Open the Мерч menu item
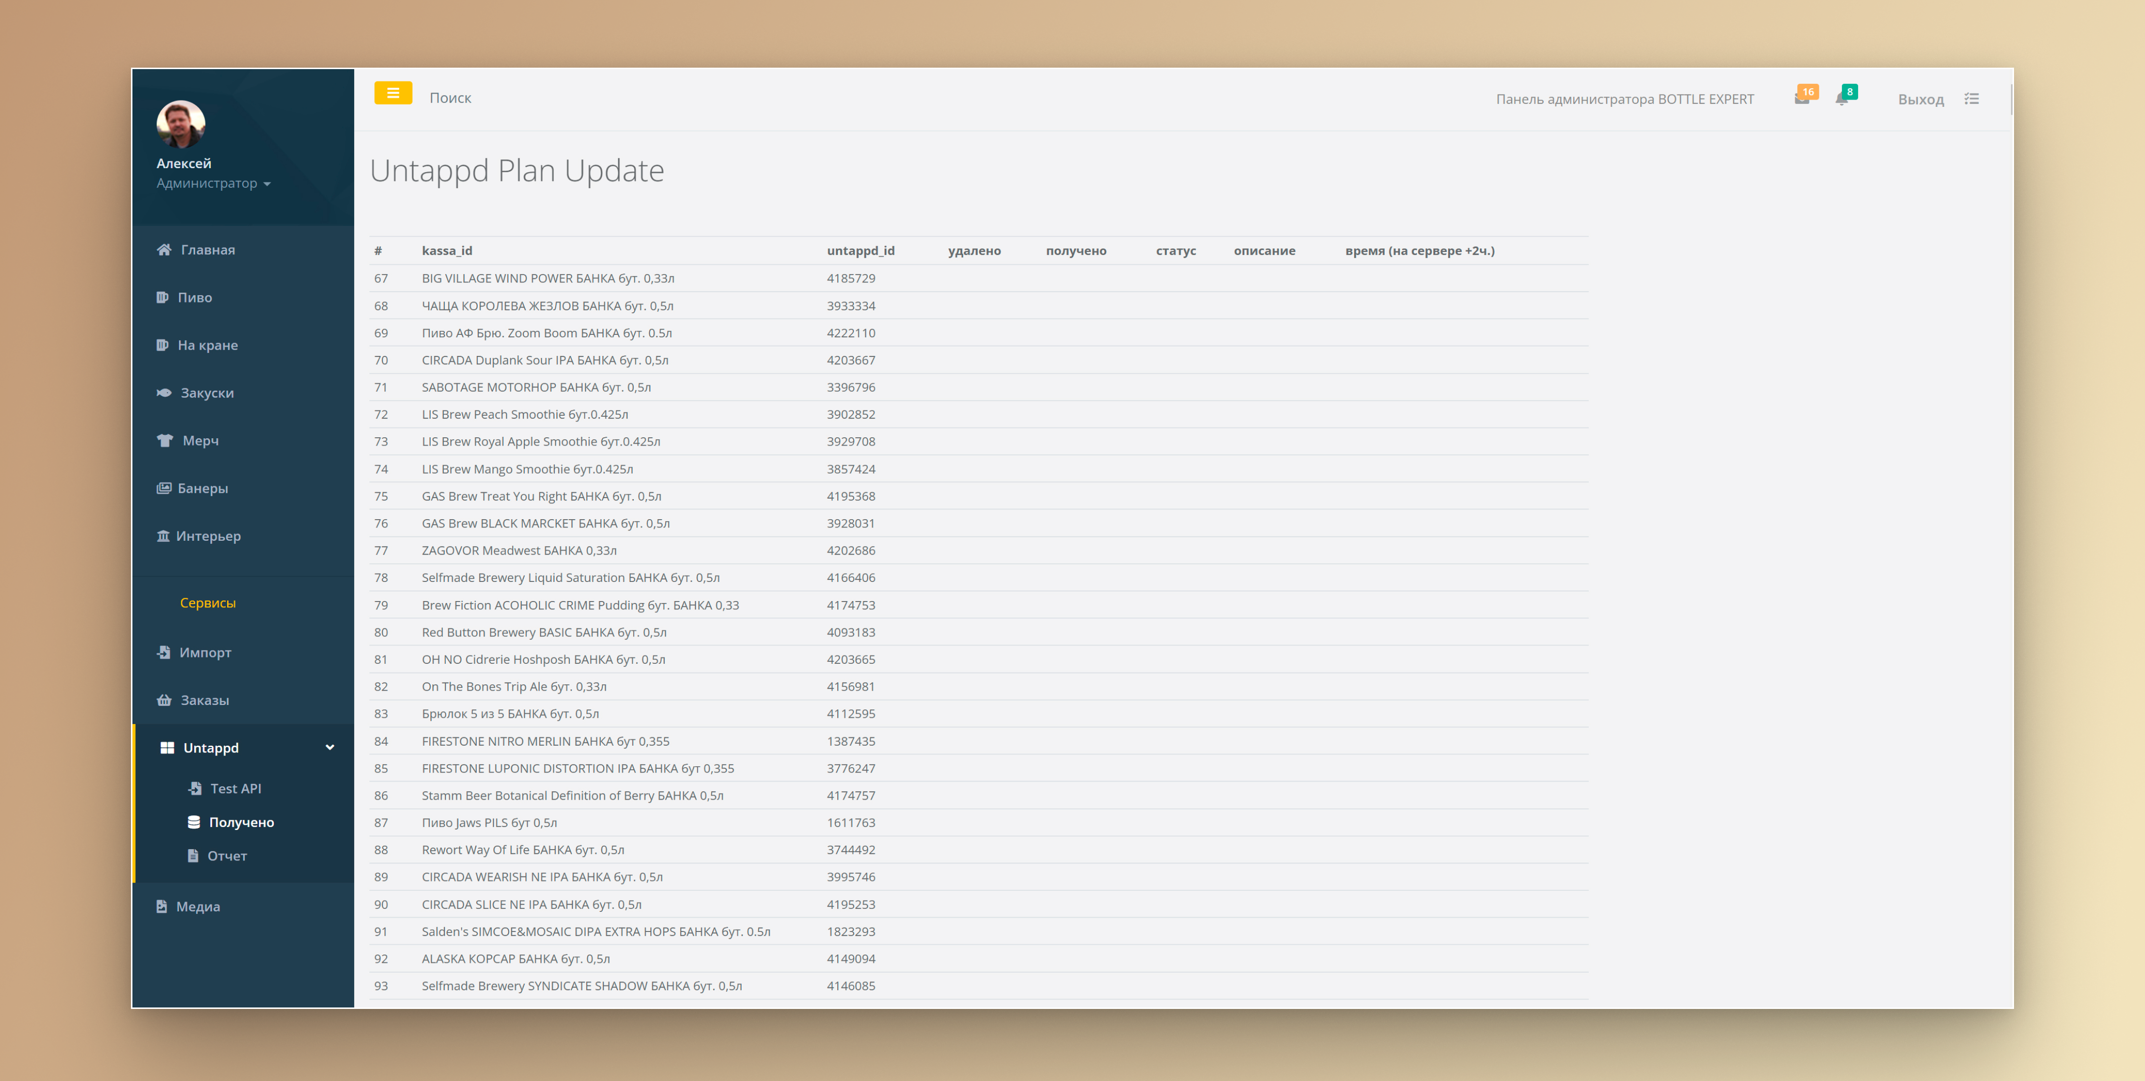2145x1081 pixels. pos(242,440)
